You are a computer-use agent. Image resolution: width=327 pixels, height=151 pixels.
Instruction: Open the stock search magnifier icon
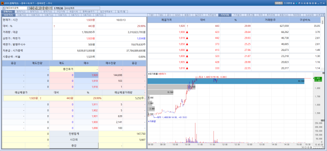point(35,8)
